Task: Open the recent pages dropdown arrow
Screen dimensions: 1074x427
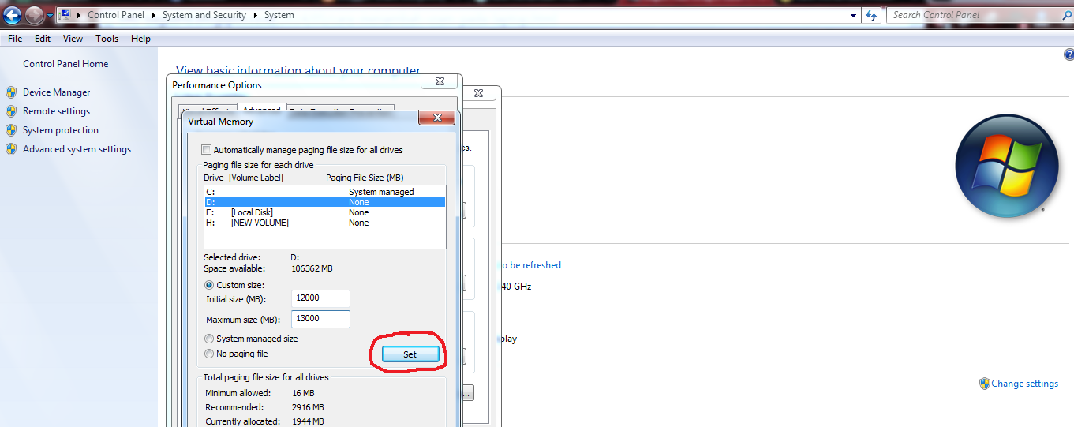Action: pos(50,15)
